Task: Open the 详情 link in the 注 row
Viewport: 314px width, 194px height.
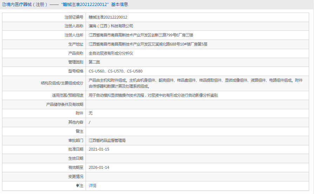Action: coord(92,186)
